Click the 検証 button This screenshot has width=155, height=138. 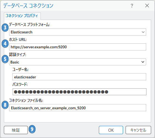tap(16, 130)
